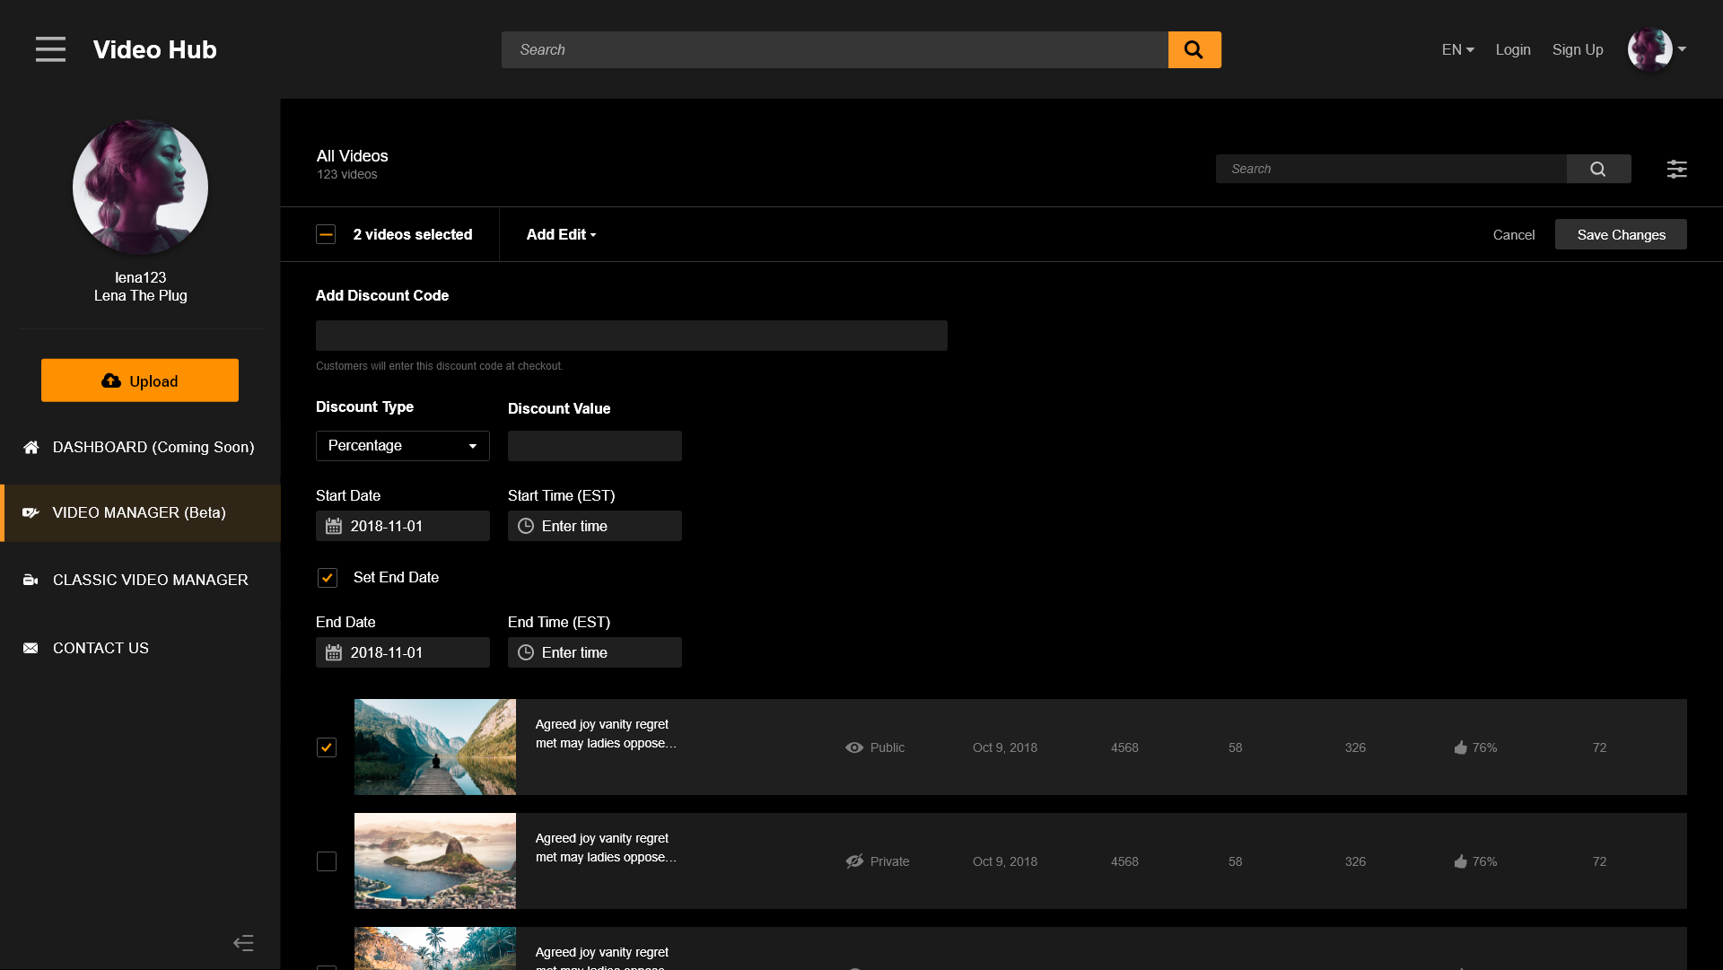Image resolution: width=1723 pixels, height=970 pixels.
Task: Click the home icon beside Dashboard
Action: (x=31, y=447)
